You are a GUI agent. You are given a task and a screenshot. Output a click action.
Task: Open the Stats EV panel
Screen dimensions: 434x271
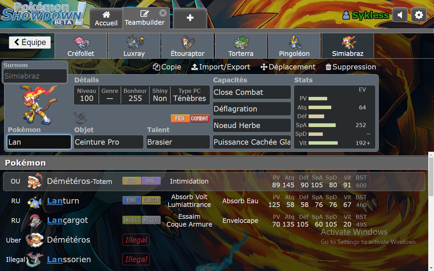click(x=335, y=117)
